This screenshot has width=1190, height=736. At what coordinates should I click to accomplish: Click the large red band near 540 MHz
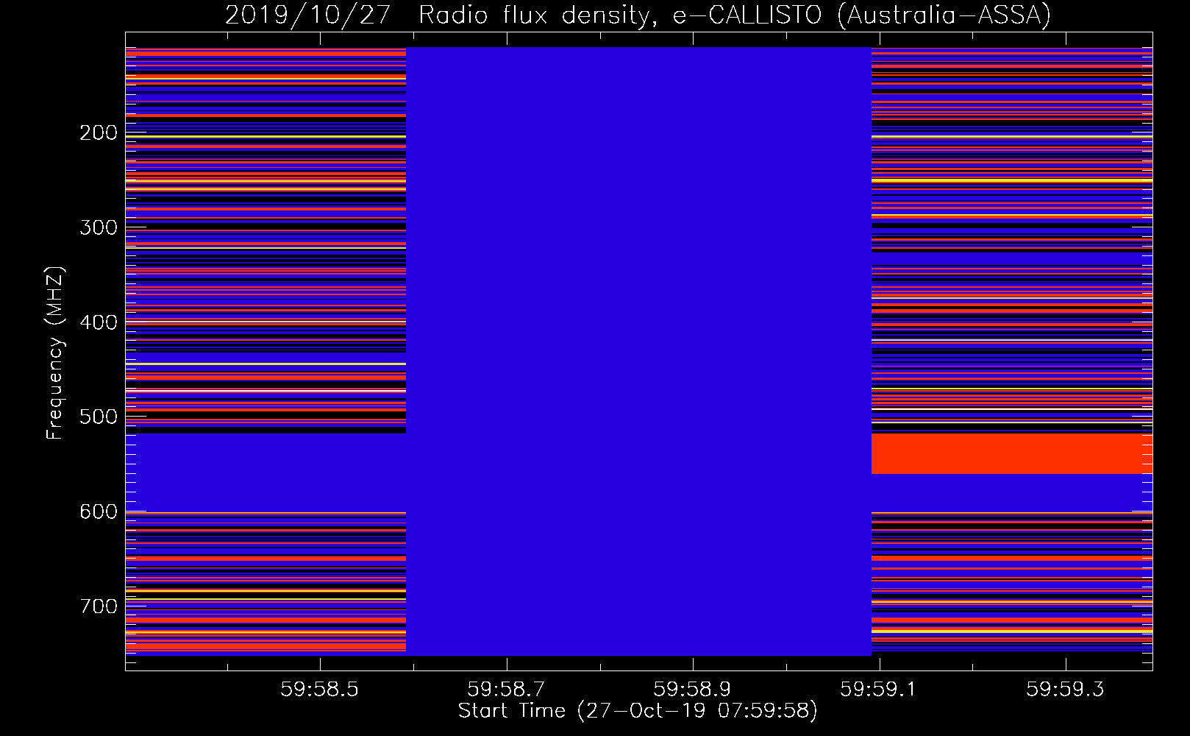coord(1012,453)
